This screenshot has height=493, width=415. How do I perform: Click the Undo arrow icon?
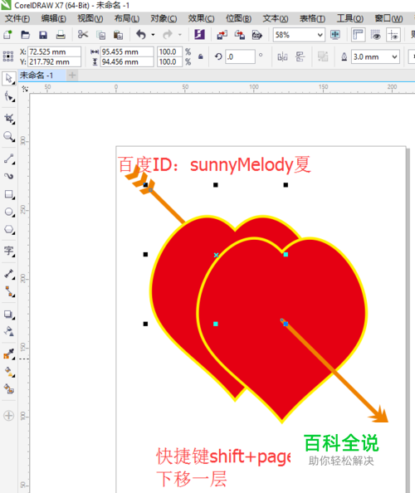click(x=141, y=35)
